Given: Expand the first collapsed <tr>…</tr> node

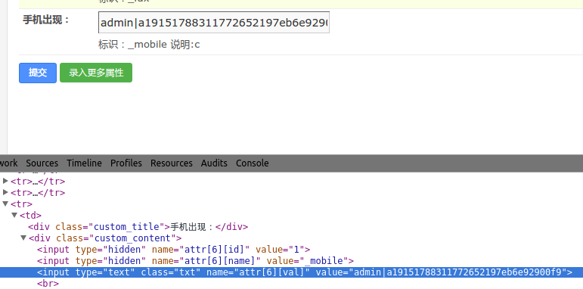Looking at the screenshot, I should [x=5, y=181].
